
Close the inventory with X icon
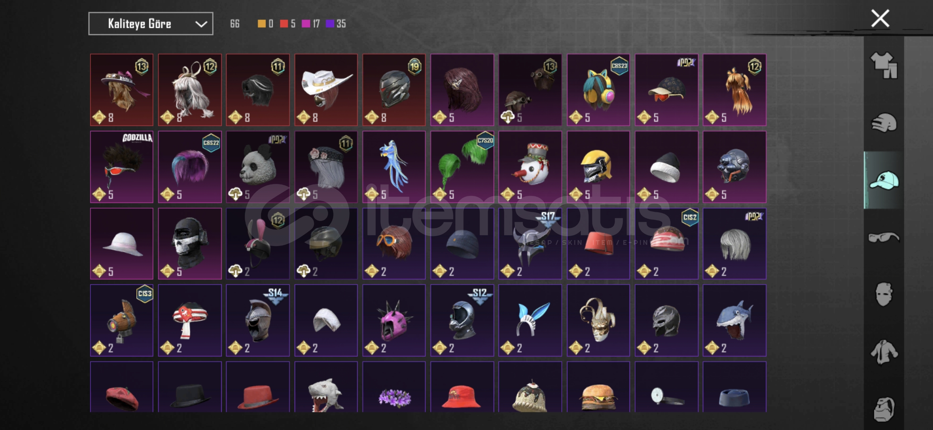880,18
